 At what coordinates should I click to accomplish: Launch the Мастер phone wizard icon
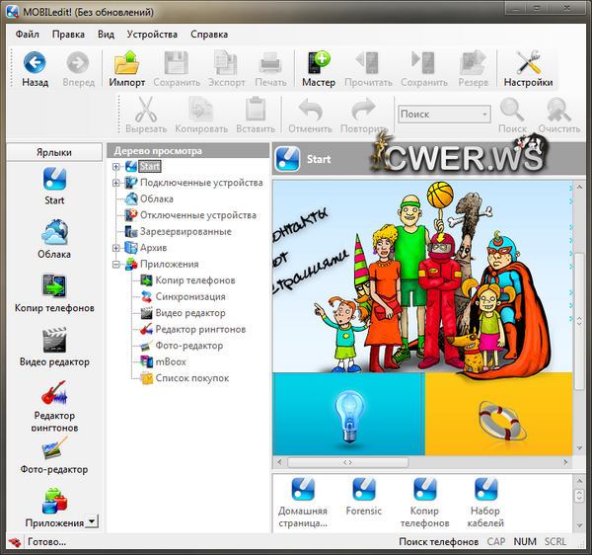pos(319,62)
